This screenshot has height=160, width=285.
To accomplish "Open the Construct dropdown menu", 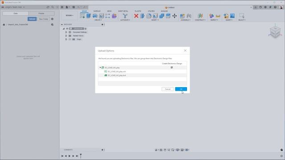I will click(200, 20).
